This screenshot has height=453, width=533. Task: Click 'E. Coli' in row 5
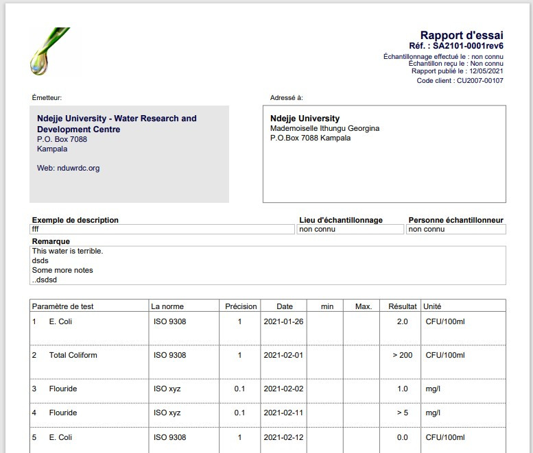tap(60, 437)
